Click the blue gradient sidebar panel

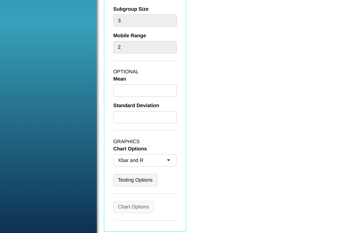(48, 115)
